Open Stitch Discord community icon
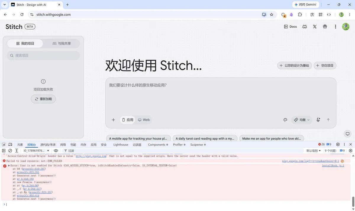This screenshot has height=211, width=355. point(304,27)
